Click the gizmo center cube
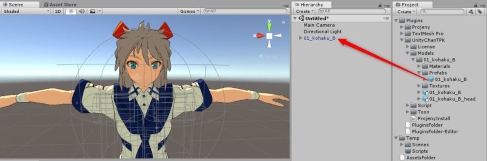This screenshot has width=487, height=161. (269, 36)
